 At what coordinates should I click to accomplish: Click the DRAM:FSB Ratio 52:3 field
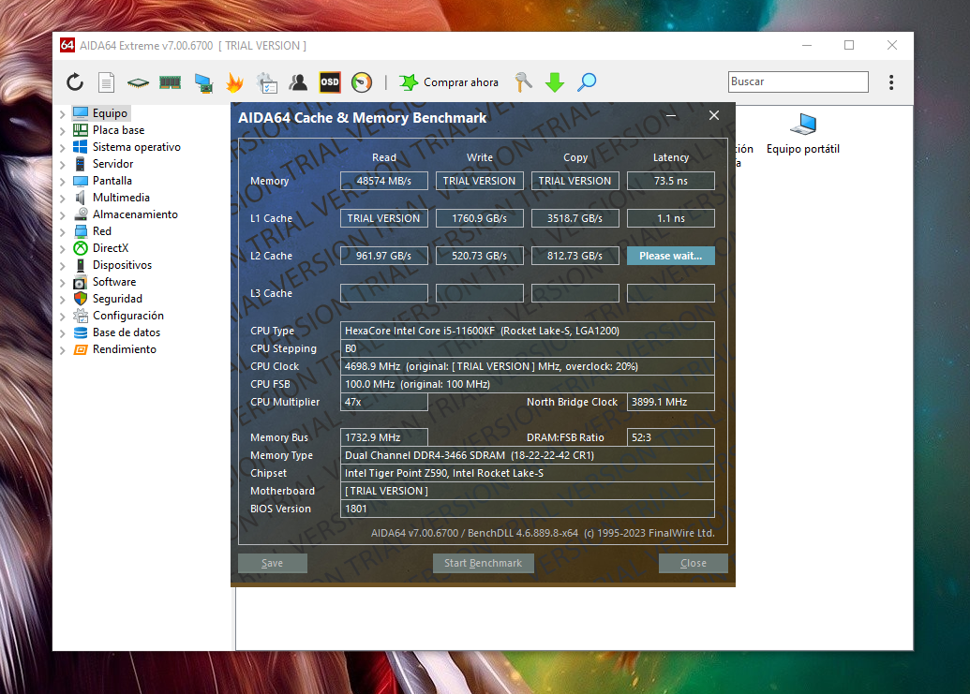pyautogui.click(x=671, y=437)
